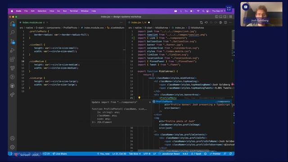Open the Explorer view in activity bar
Image resolution: width=288 pixels, height=162 pixels.
coord(12,24)
